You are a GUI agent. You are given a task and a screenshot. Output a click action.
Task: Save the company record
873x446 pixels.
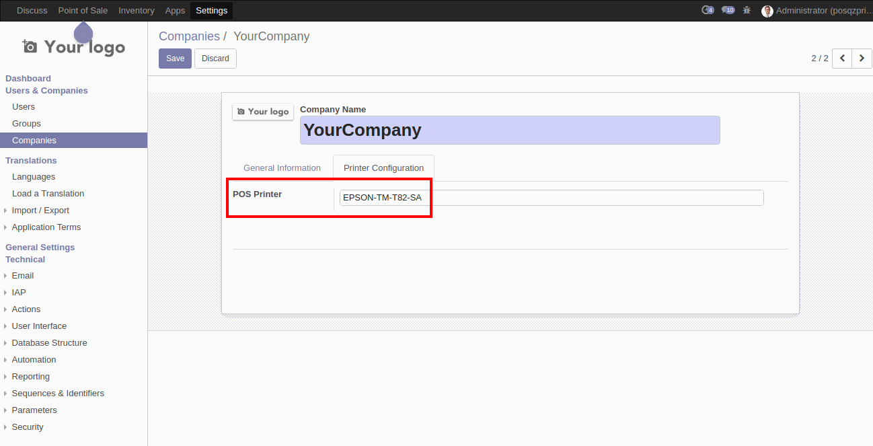point(175,59)
